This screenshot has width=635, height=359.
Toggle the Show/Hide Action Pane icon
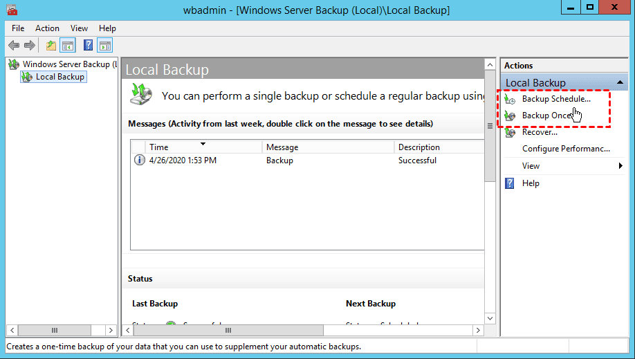coord(105,46)
